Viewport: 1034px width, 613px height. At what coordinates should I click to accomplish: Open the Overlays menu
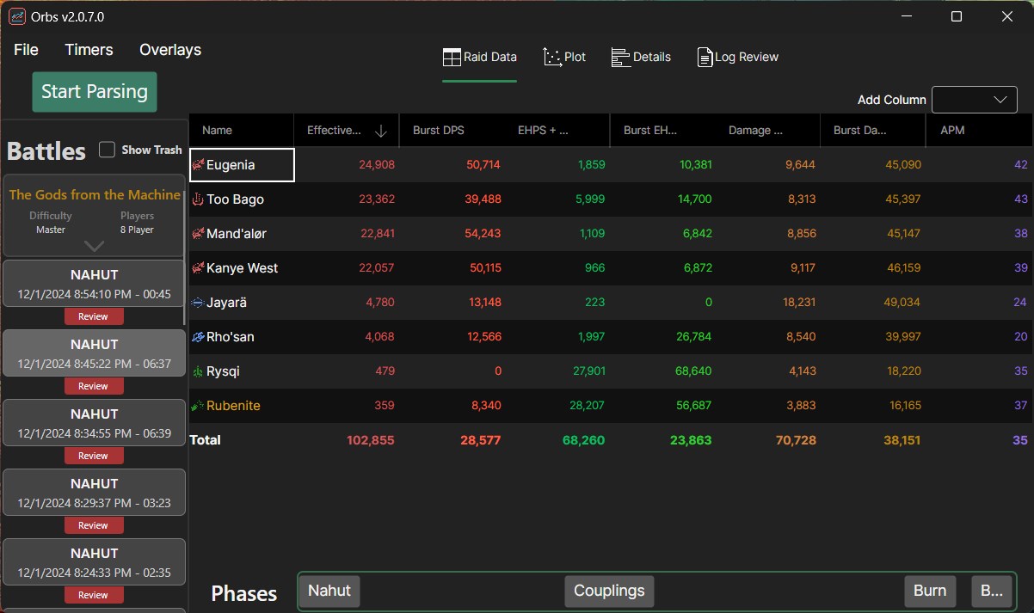(x=170, y=50)
